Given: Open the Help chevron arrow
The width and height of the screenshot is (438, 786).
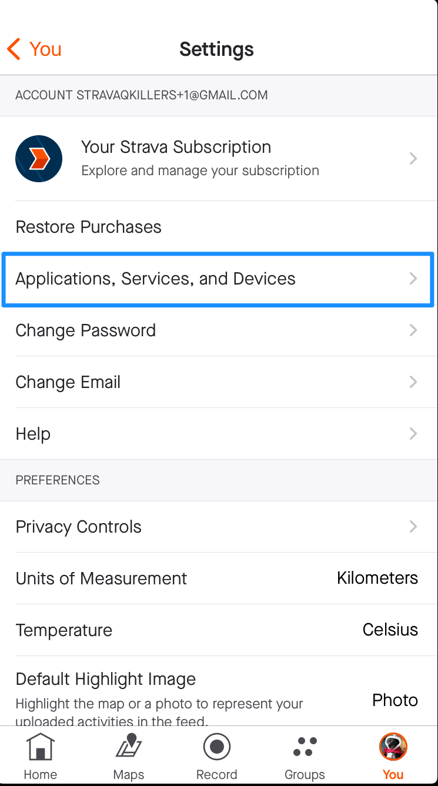Looking at the screenshot, I should click(x=413, y=434).
